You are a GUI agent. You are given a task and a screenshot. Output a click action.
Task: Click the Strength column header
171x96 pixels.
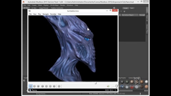click(x=142, y=15)
